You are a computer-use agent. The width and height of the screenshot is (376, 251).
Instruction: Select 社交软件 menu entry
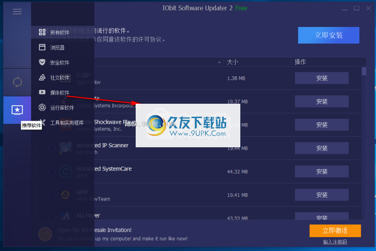(60, 78)
